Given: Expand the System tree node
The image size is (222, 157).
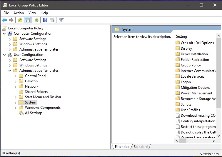Looking at the screenshot, I should point(15,103).
